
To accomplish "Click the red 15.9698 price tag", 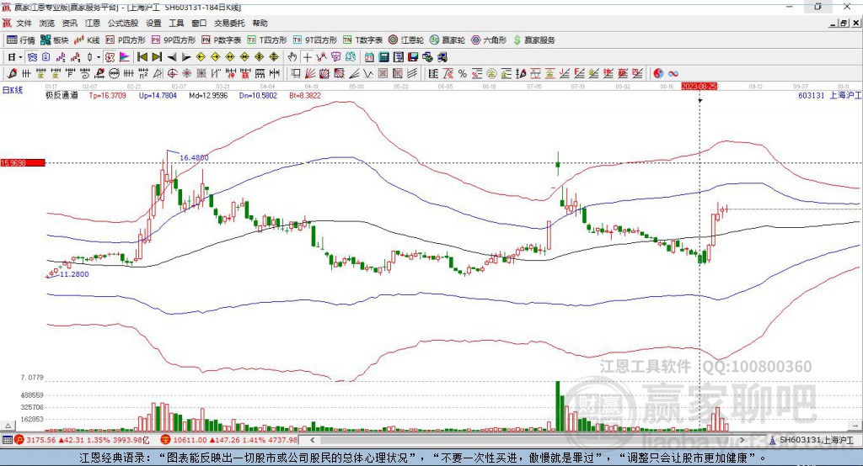I will pos(23,162).
